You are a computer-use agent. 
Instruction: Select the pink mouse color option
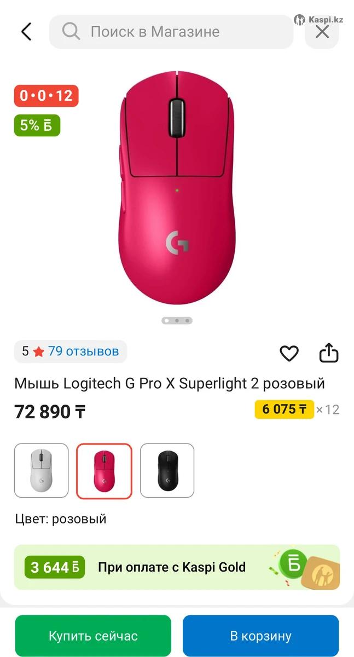104,471
